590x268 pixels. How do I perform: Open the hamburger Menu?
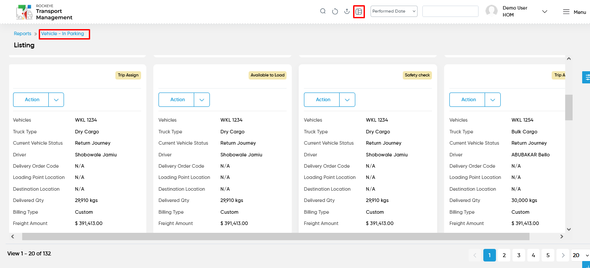click(574, 12)
